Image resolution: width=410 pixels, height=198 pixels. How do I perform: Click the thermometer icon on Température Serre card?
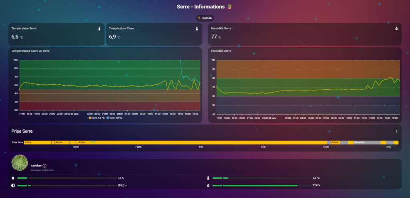[99, 28]
